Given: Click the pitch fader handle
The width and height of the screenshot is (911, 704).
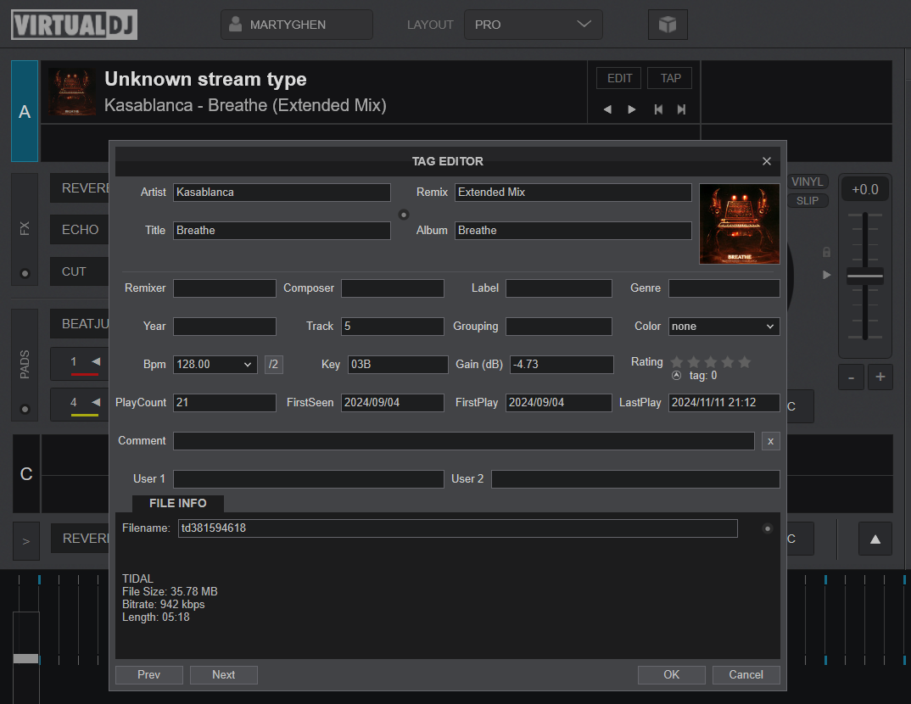Looking at the screenshot, I should [865, 276].
